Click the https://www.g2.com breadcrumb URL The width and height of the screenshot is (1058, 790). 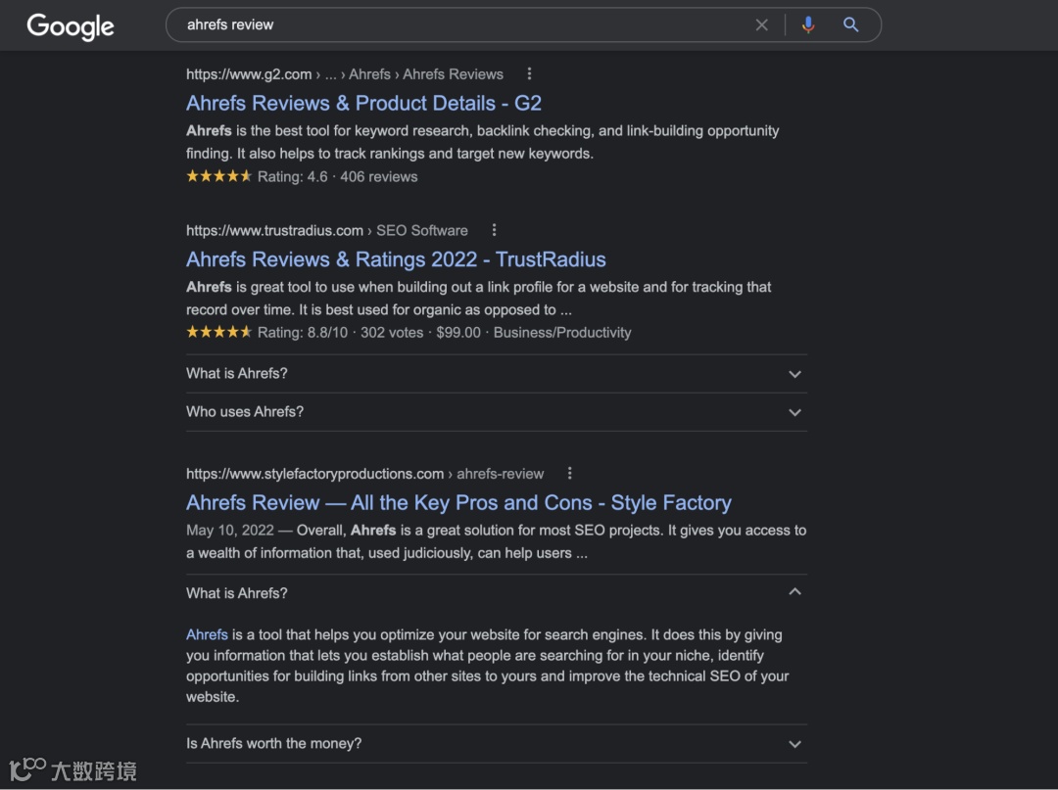coord(249,74)
